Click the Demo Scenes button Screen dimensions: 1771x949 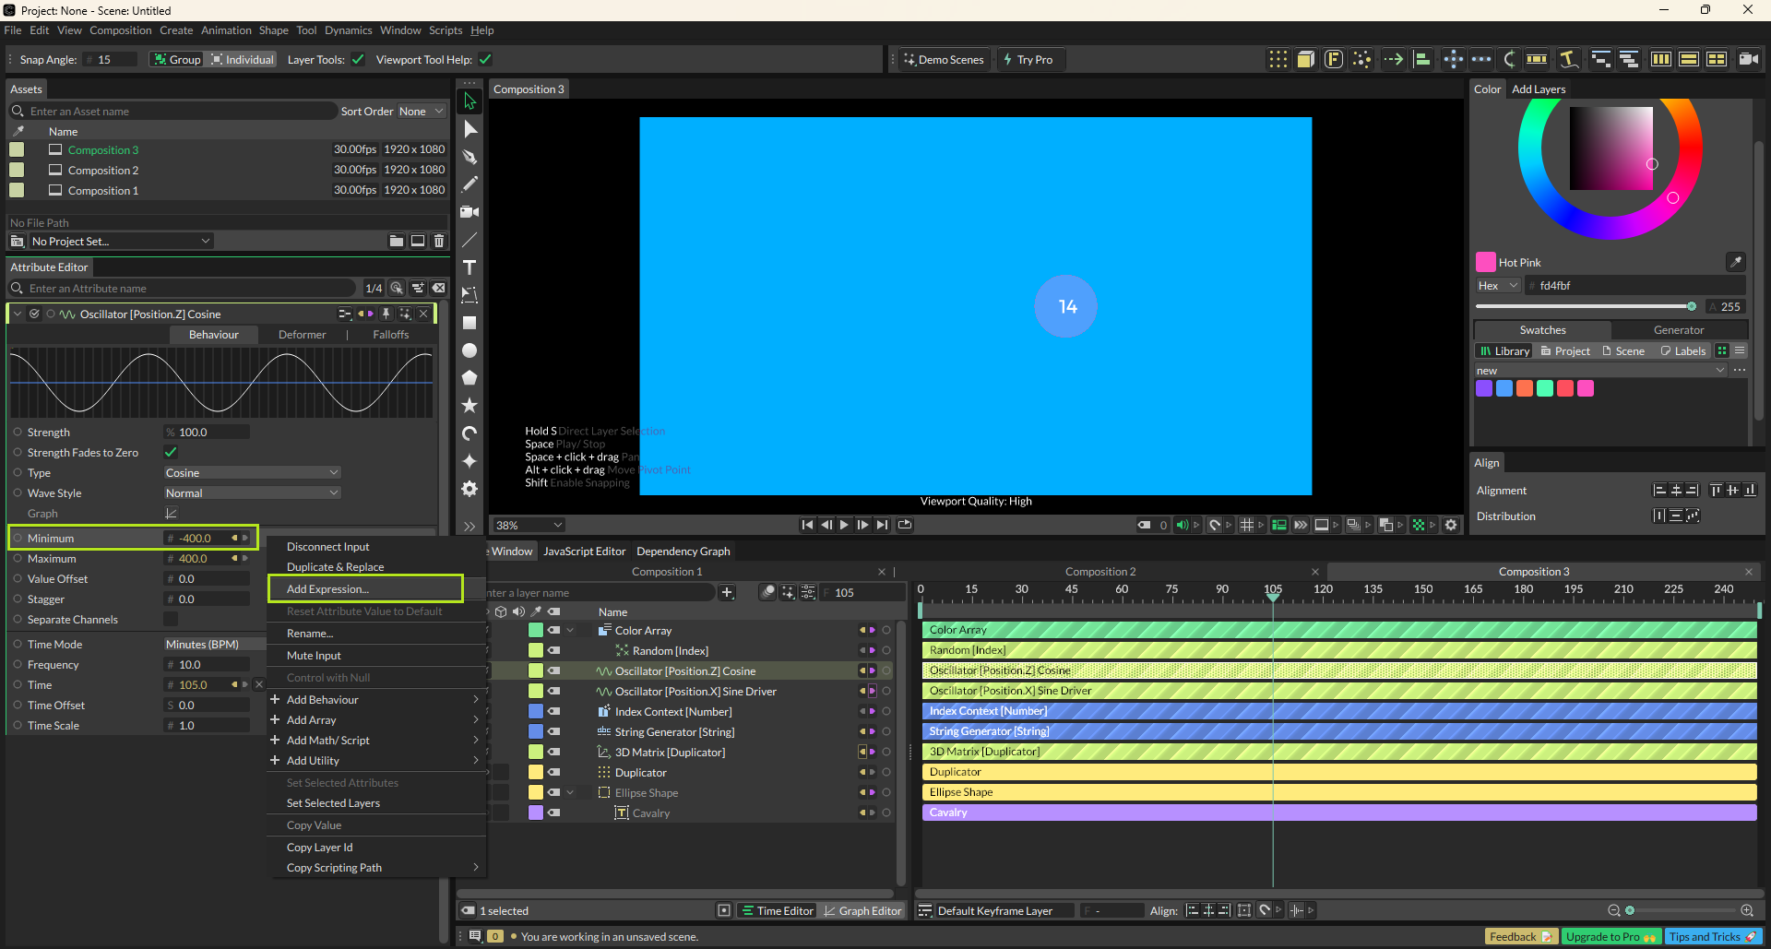pyautogui.click(x=944, y=60)
